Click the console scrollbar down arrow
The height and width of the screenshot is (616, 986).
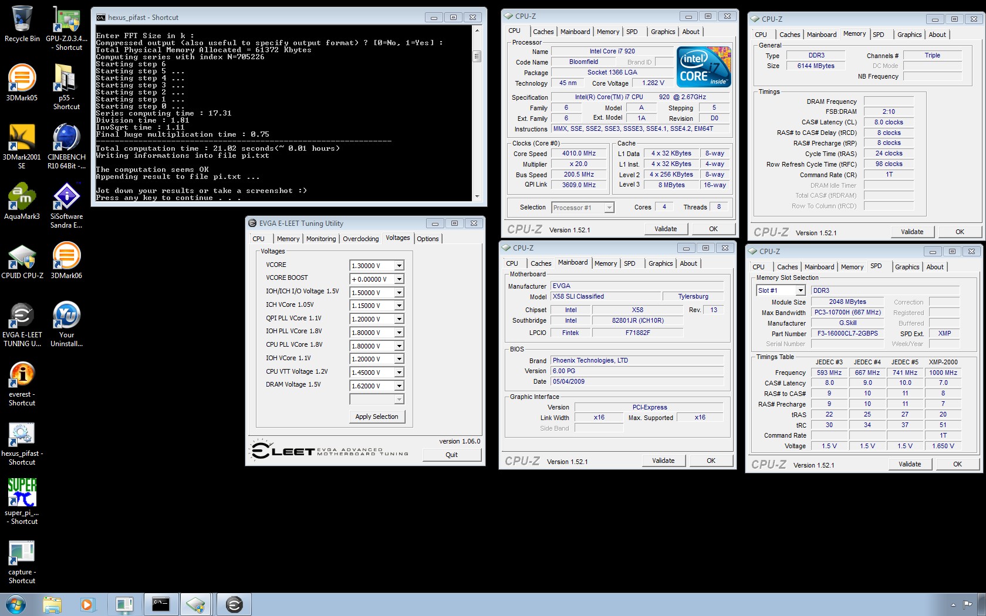point(477,196)
